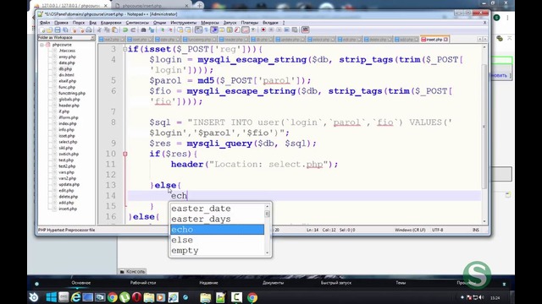542x304 pixels.
Task: Toggle Indent Guide toolbar button
Action: pos(214,30)
